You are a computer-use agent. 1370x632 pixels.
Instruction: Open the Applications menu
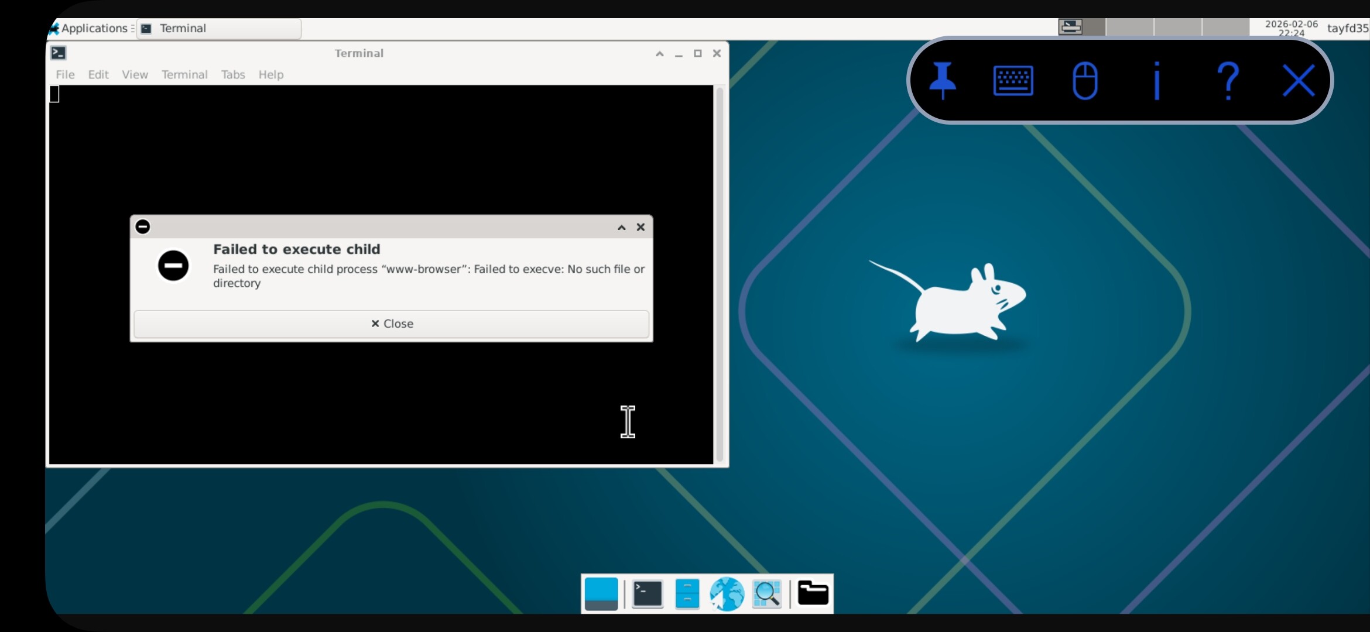pos(91,28)
